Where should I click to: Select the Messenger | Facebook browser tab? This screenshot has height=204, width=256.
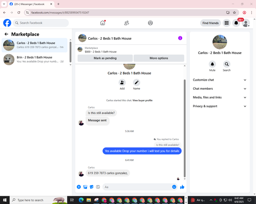point(31,4)
